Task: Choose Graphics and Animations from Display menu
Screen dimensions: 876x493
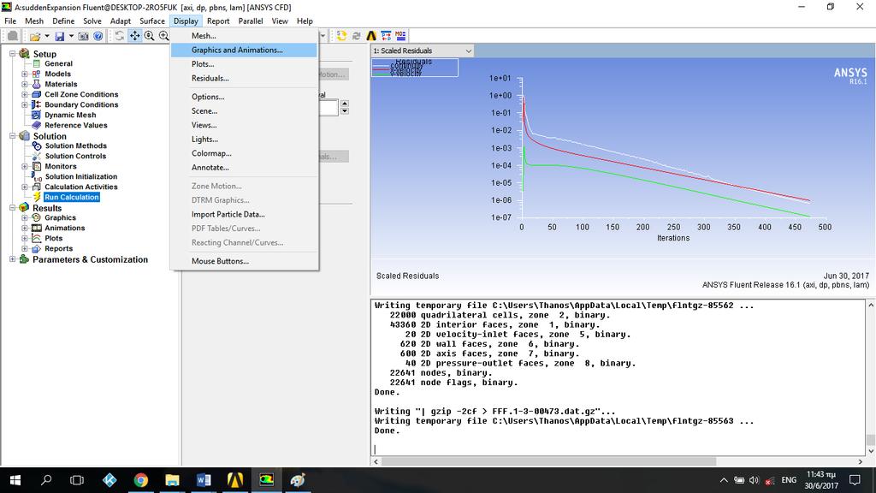Action: tap(244, 50)
